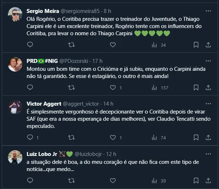Retweet Victor Aggert's post

[x=71, y=137]
